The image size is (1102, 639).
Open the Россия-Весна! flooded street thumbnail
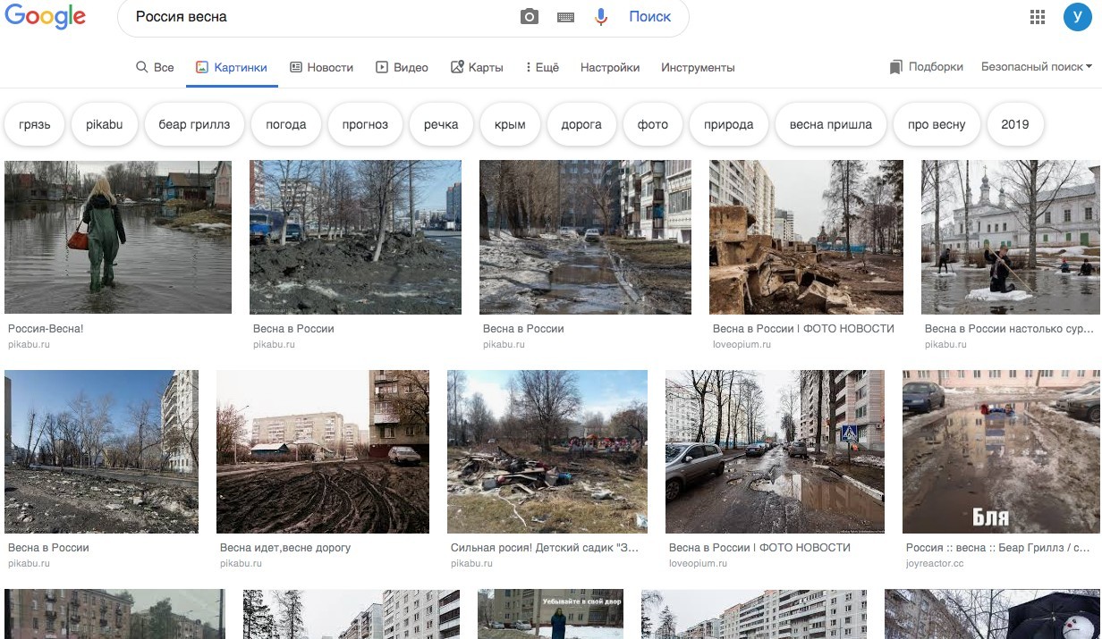118,237
